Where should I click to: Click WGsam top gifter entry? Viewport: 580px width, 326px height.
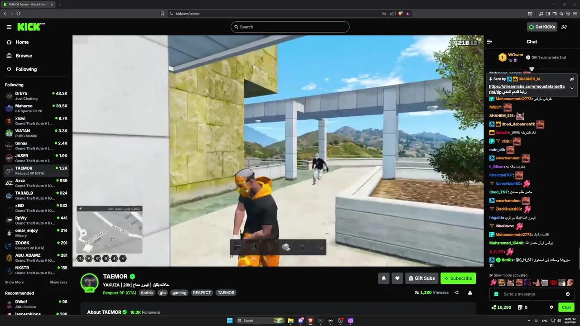510,57
